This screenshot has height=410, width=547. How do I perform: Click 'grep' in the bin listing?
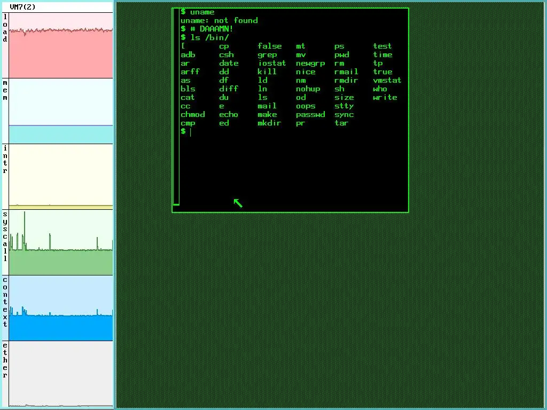267,55
